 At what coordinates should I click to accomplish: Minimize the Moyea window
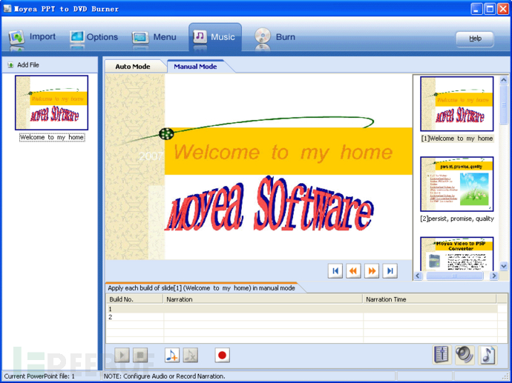pyautogui.click(x=476, y=9)
